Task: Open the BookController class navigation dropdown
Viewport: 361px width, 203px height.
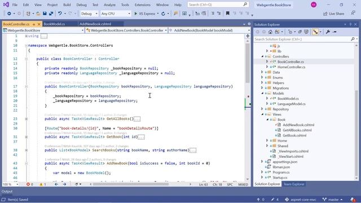Action: (x=126, y=30)
